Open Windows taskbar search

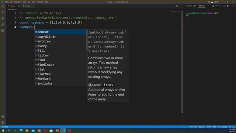tap(9, 130)
